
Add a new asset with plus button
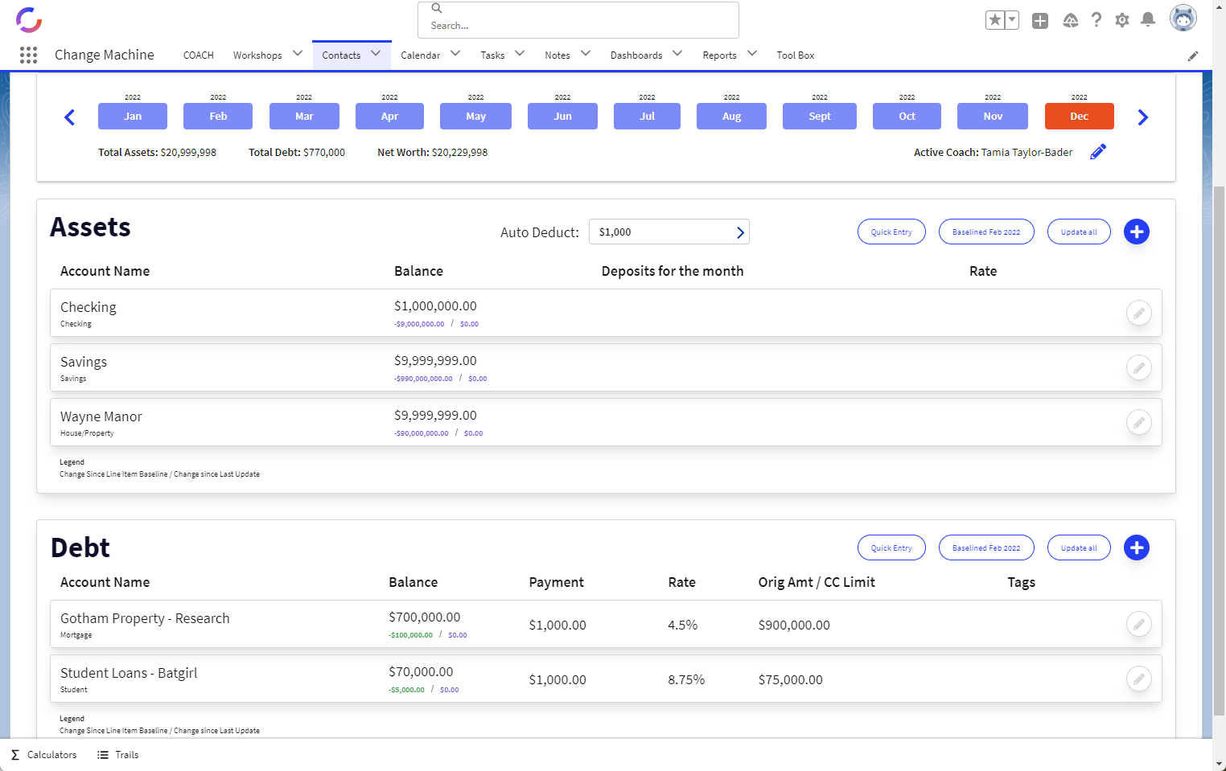pyautogui.click(x=1137, y=232)
